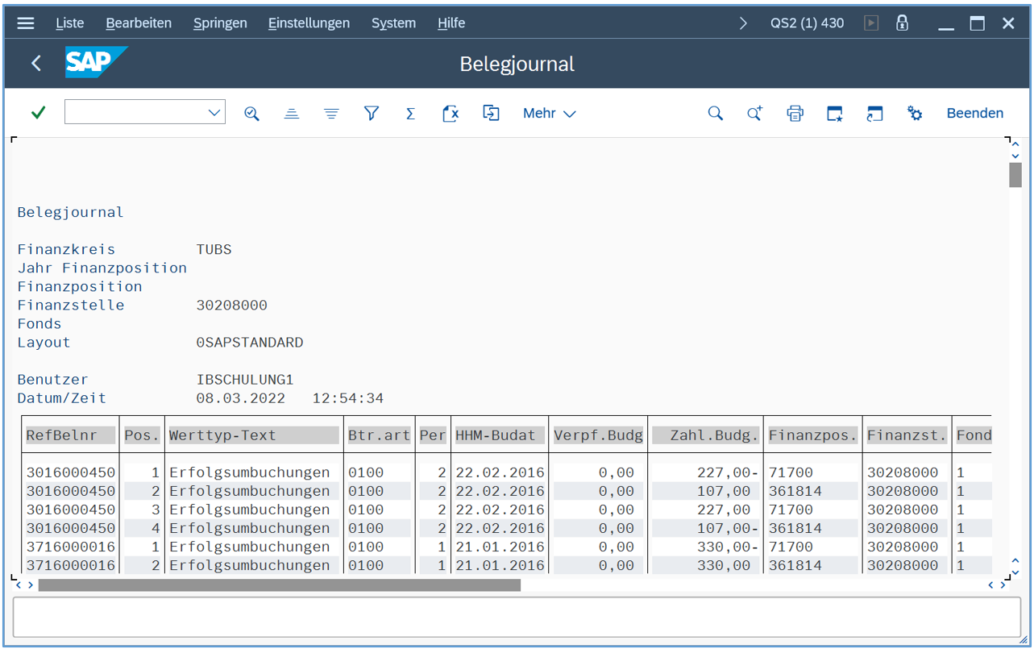
Task: Open the hamburger menu
Action: (26, 23)
